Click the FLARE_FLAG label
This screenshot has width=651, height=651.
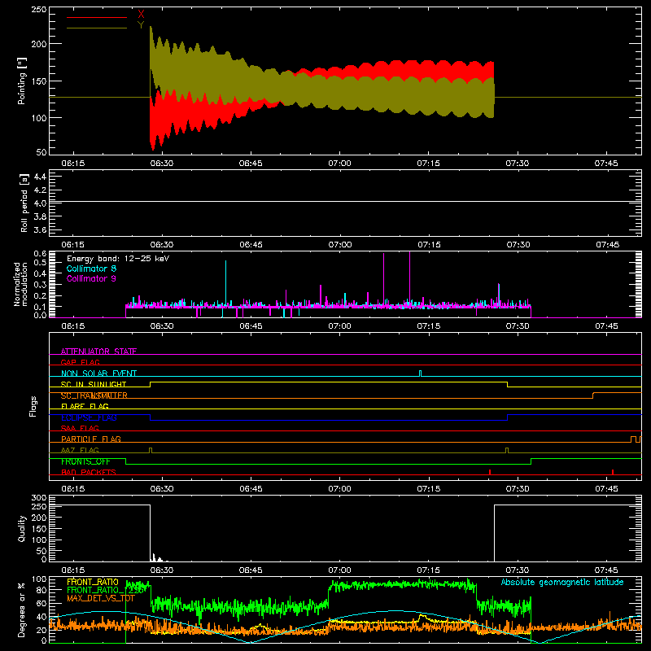pos(85,406)
